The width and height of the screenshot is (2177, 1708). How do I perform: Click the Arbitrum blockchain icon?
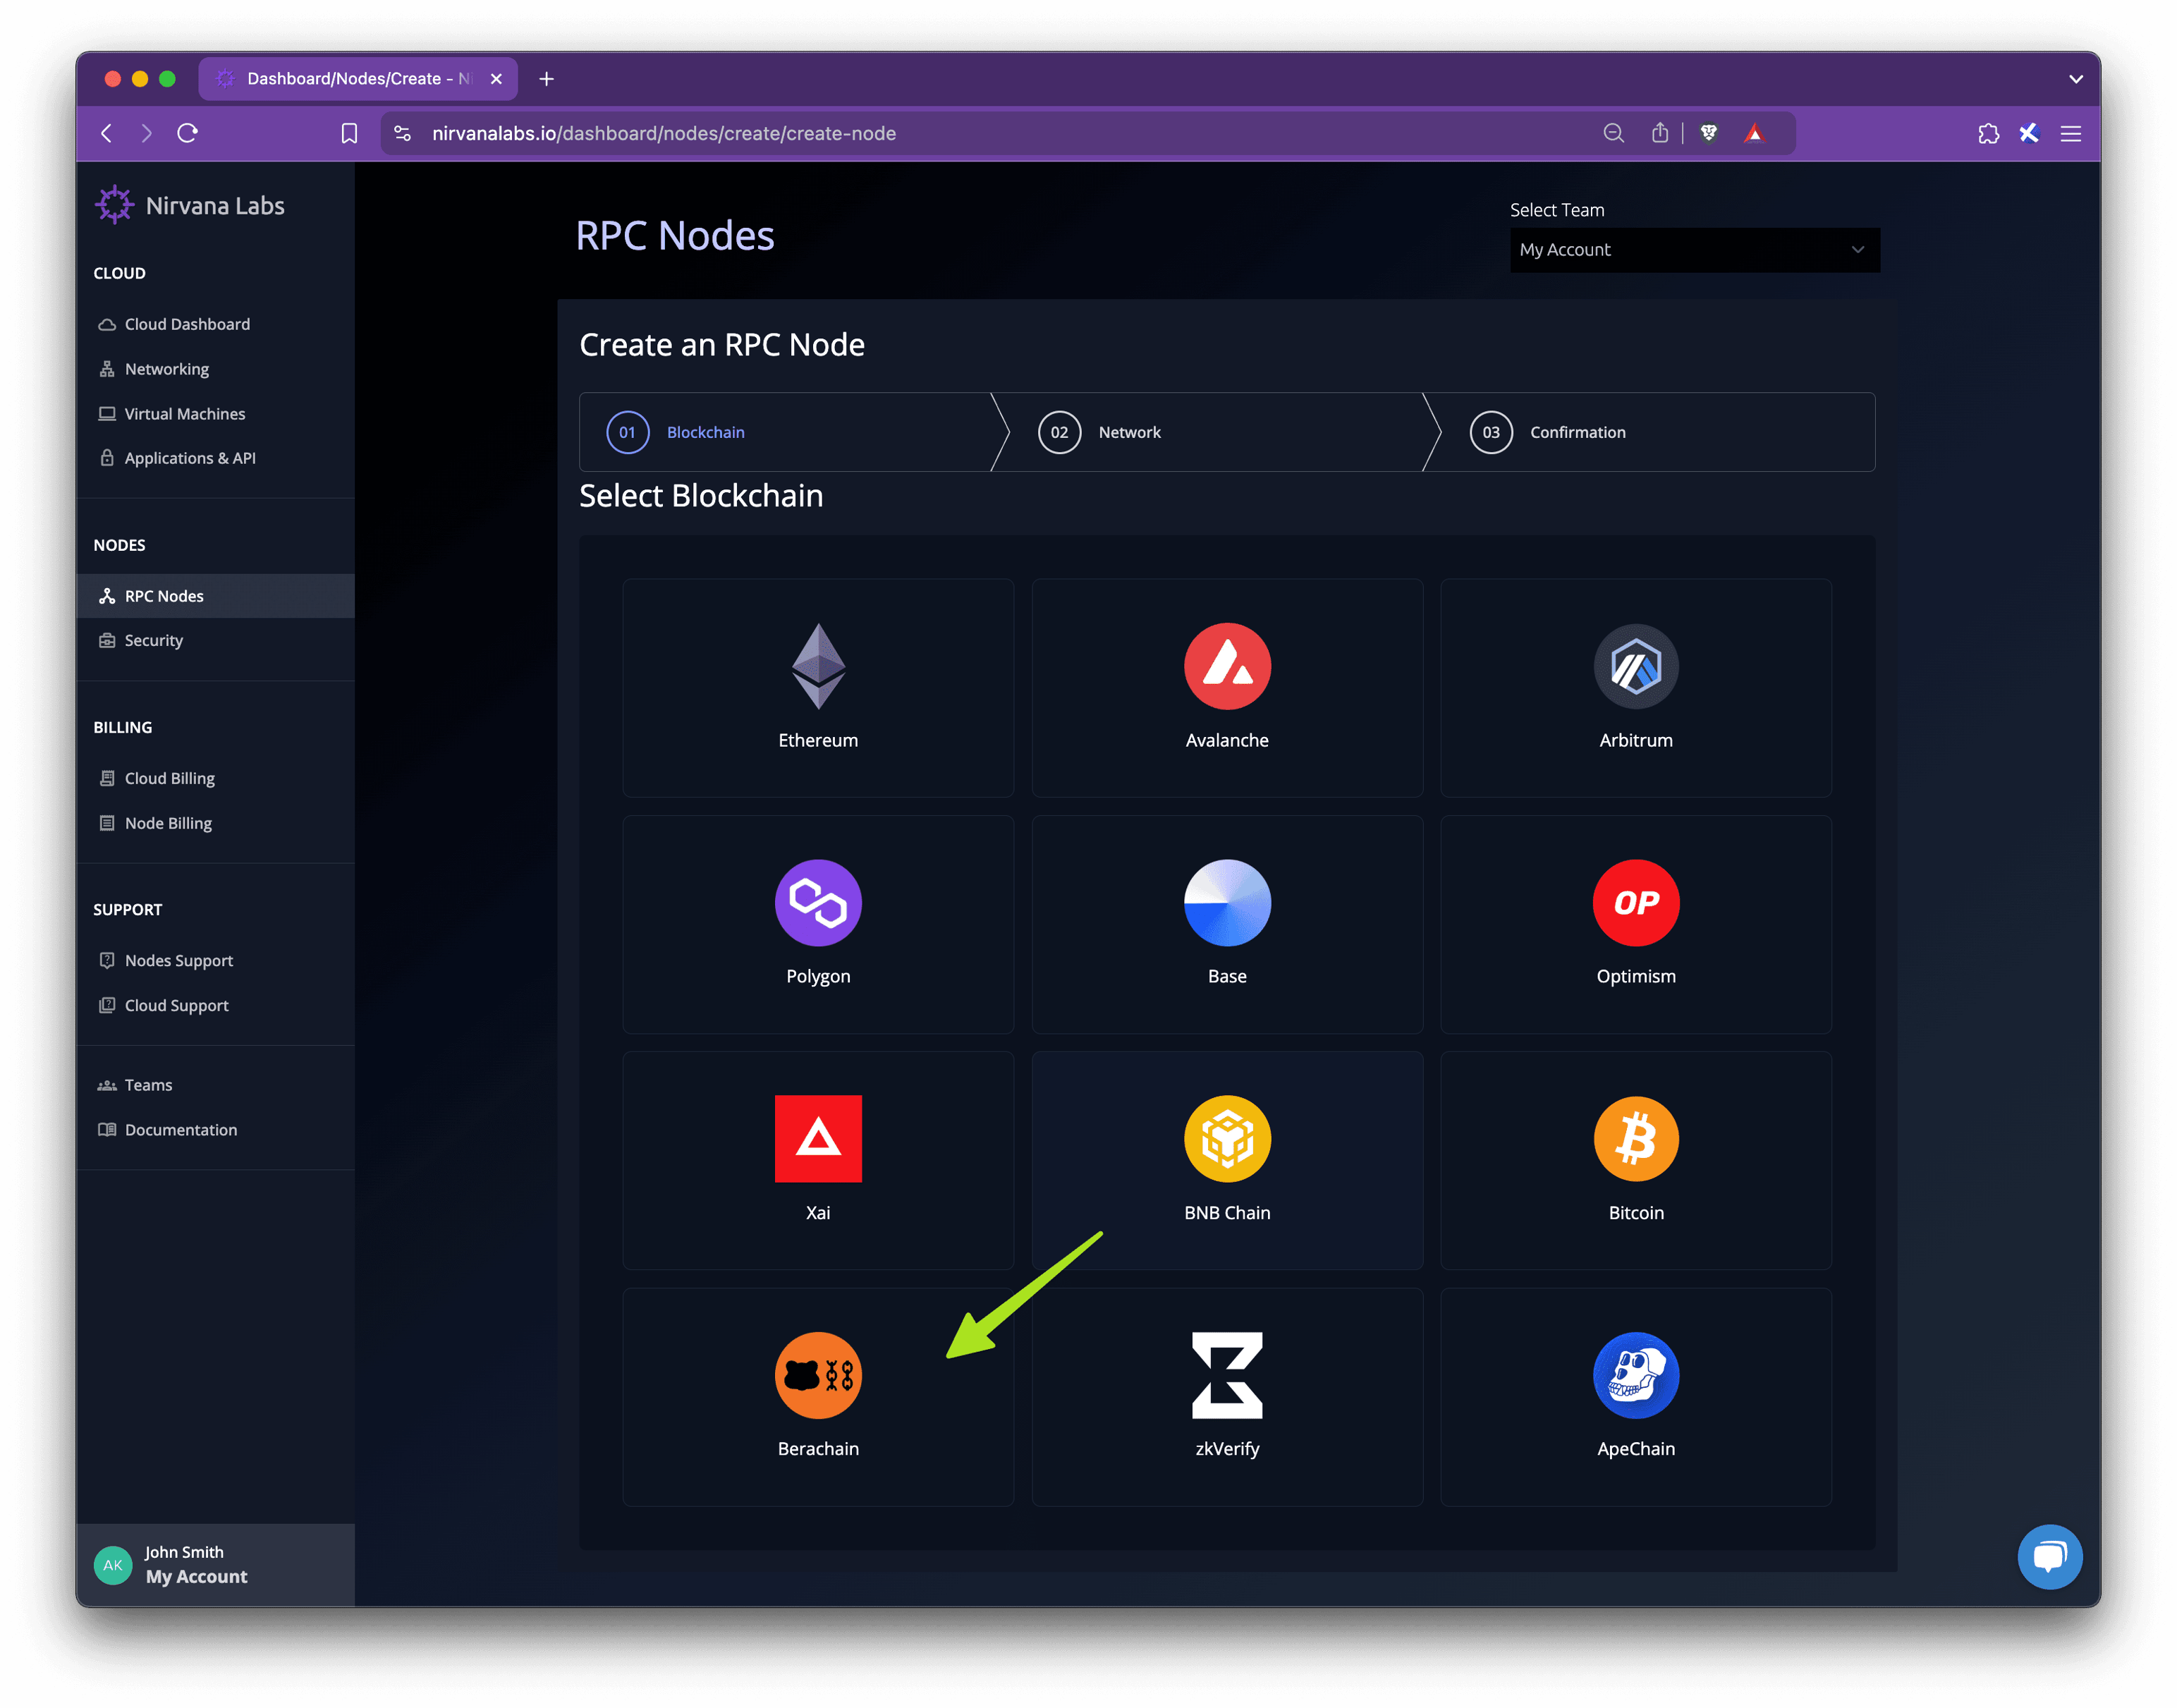click(x=1635, y=666)
